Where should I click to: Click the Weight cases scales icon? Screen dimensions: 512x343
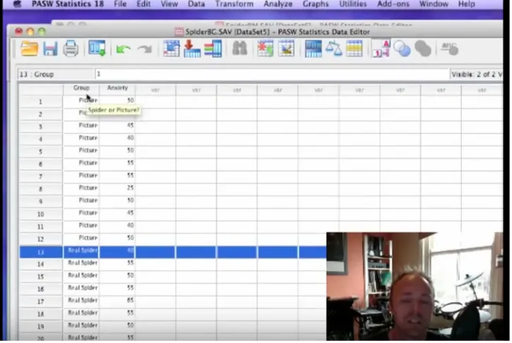[x=334, y=49]
